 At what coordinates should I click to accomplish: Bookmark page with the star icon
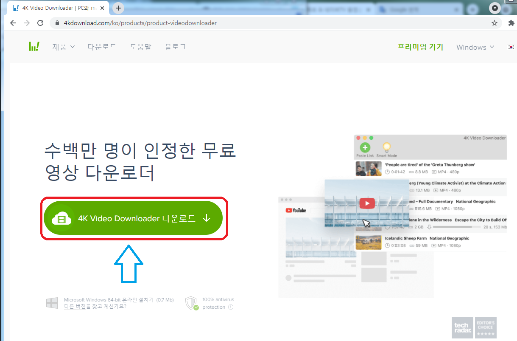[495, 23]
